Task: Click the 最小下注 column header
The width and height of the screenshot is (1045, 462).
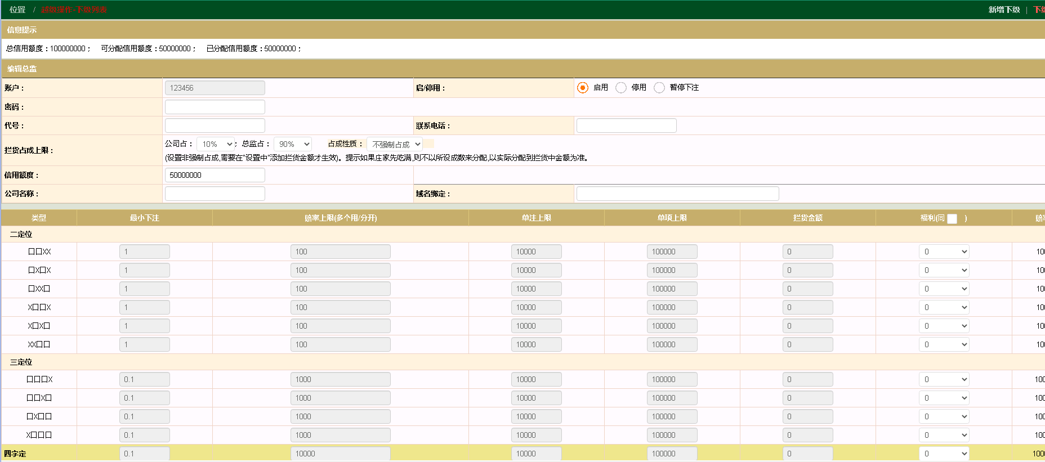Action: coord(145,218)
